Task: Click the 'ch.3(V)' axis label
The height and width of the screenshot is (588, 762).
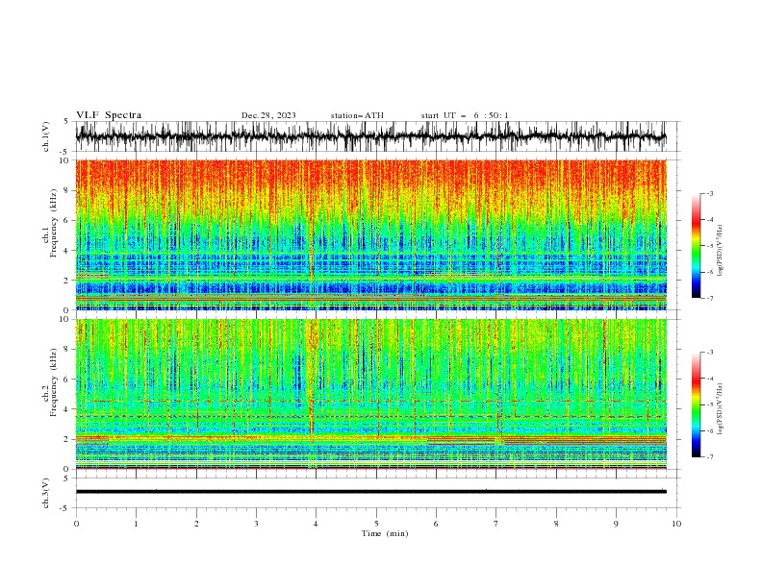Action: click(x=46, y=493)
